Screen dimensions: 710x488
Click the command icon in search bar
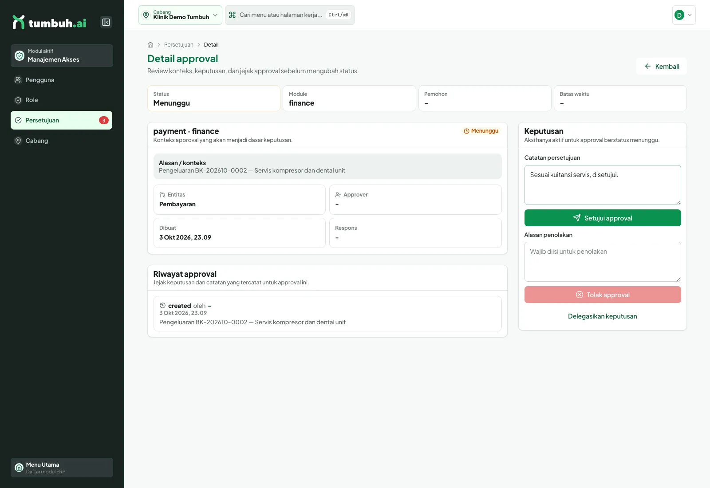tap(232, 15)
